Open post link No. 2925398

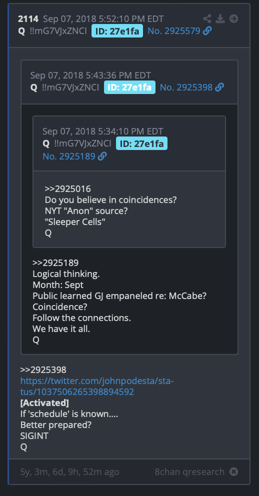coord(186,87)
